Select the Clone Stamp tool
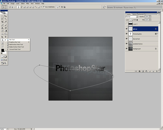The height and width of the screenshot is (130, 163). click(2, 28)
